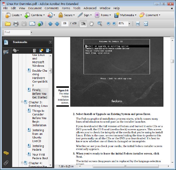Open bookmark Installing Fedora
This screenshot has width=176, height=170.
(x=38, y=148)
